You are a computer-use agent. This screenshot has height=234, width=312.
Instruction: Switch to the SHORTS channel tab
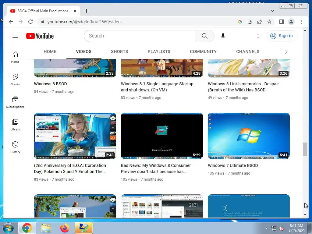tap(119, 51)
